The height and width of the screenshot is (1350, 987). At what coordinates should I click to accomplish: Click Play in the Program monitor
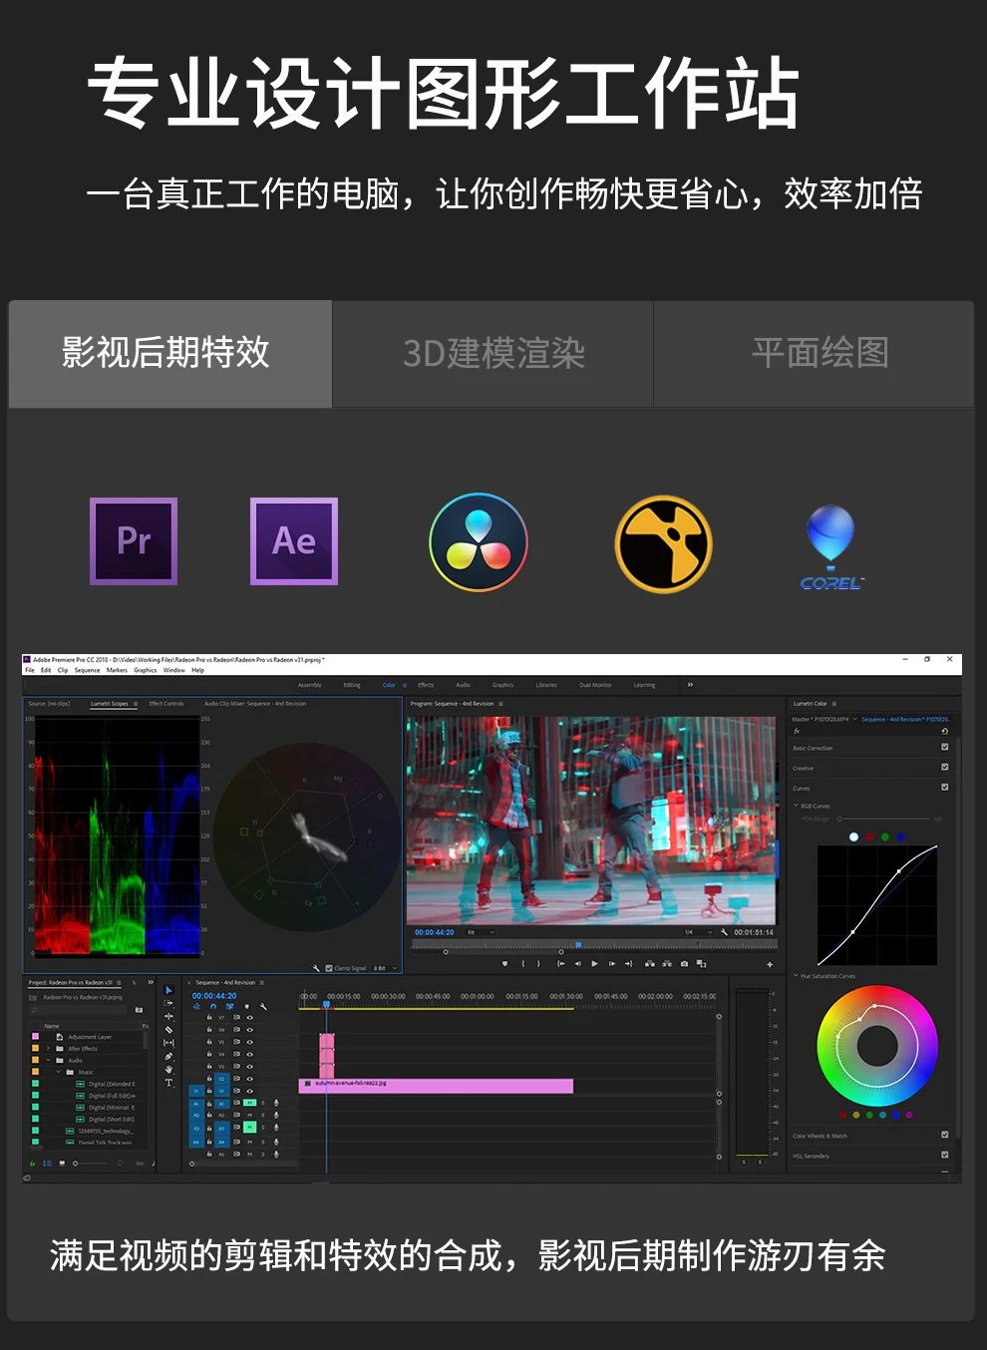[x=594, y=963]
